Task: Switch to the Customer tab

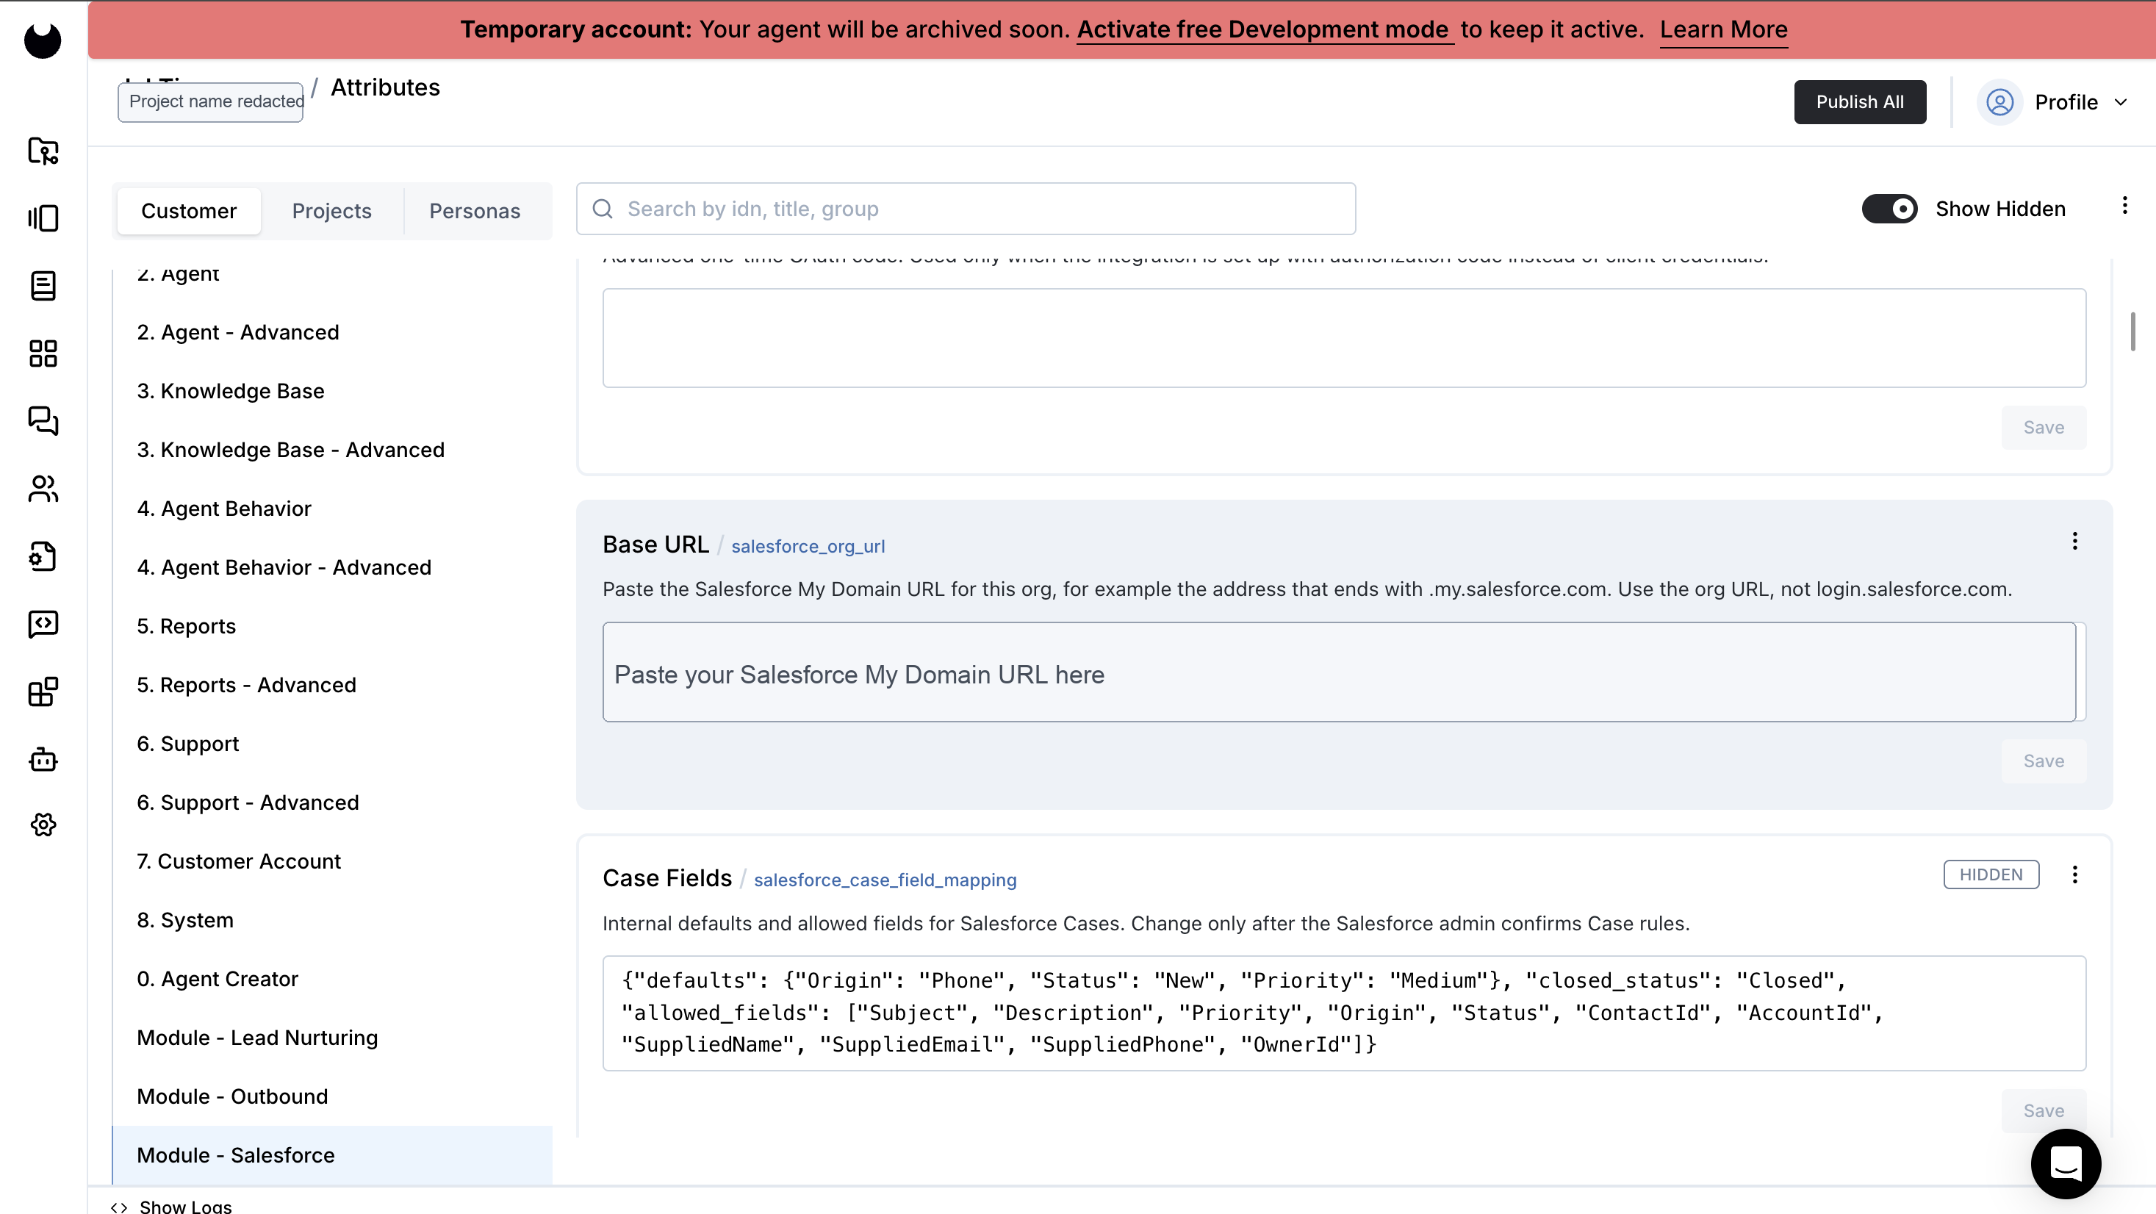Action: point(188,211)
